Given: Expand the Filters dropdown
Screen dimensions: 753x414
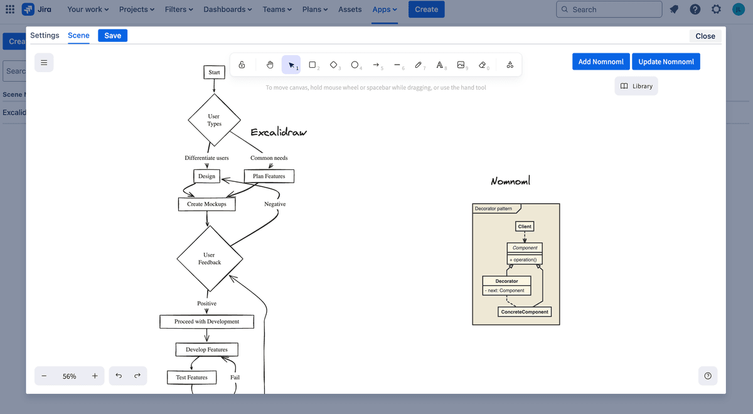Looking at the screenshot, I should pos(179,9).
